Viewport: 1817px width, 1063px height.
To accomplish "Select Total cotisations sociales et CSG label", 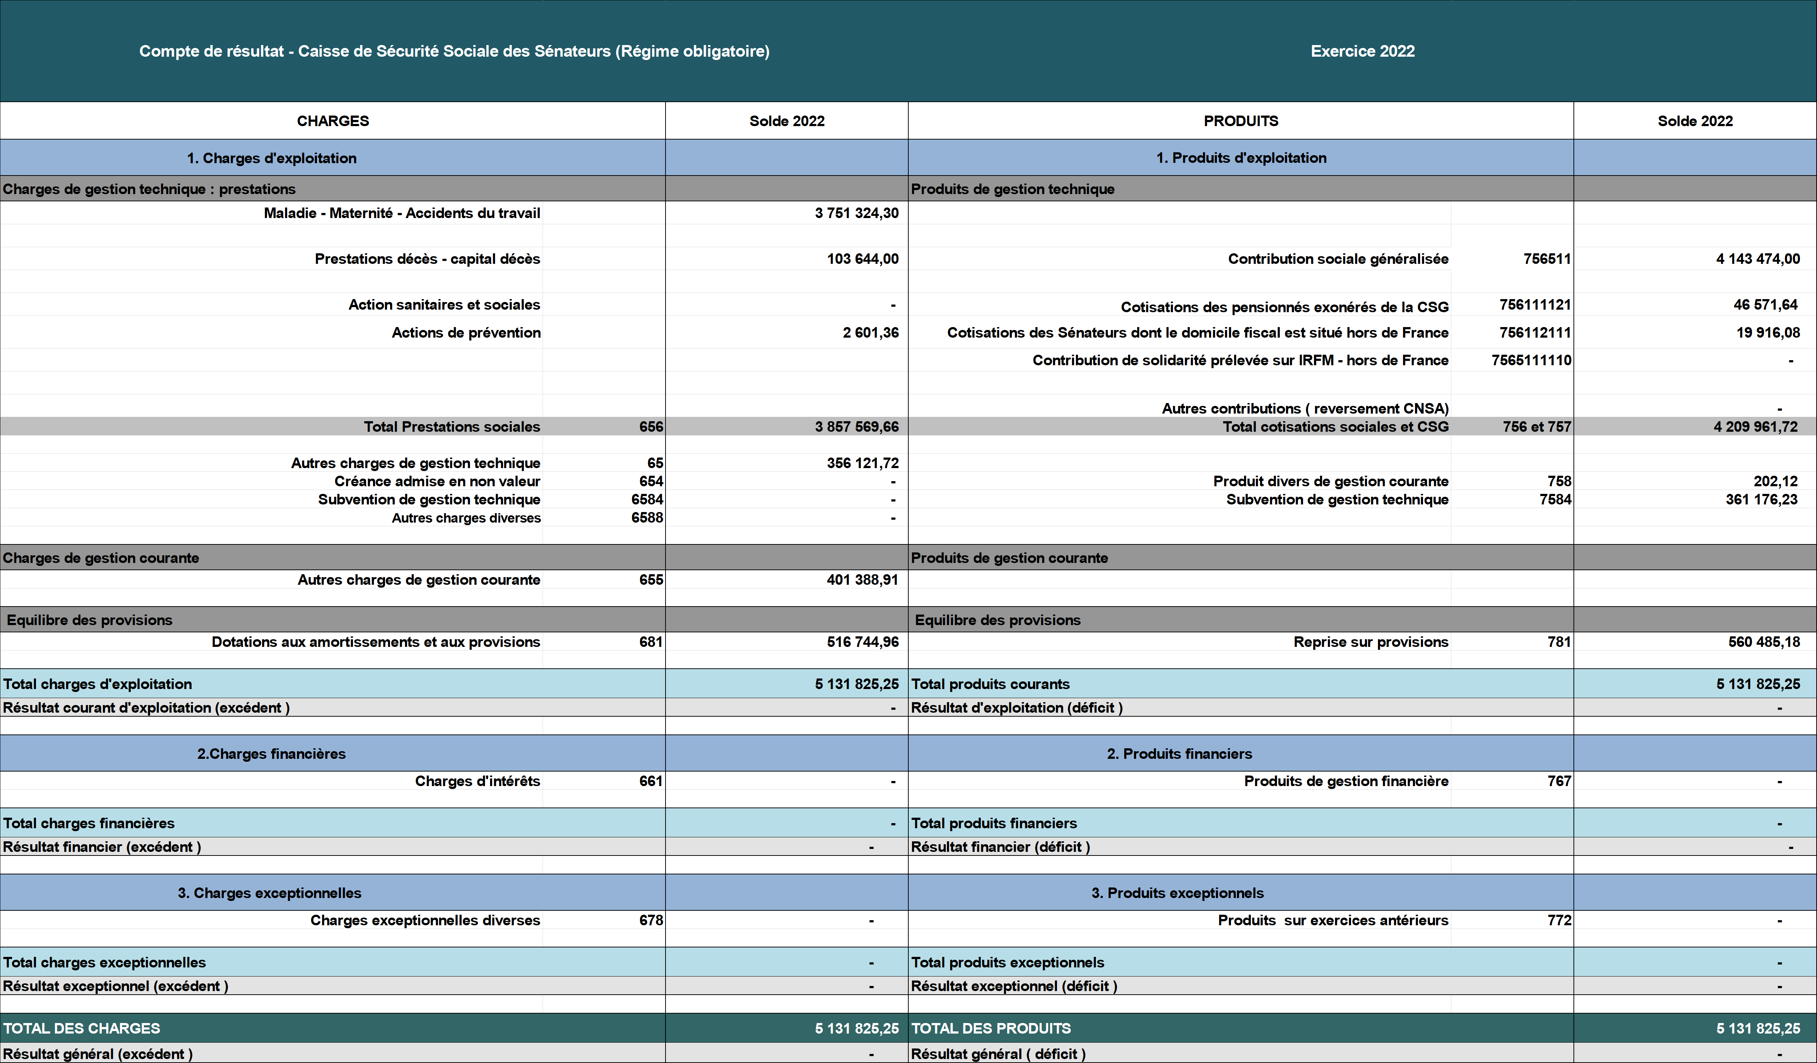I will tap(1335, 426).
